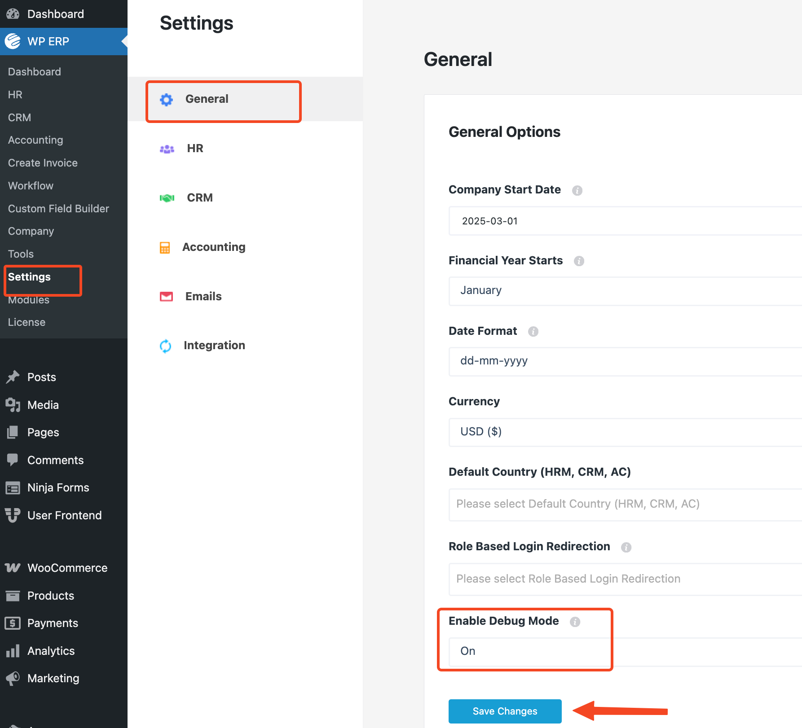This screenshot has height=728, width=802.
Task: Click the Emails envelope icon
Action: click(166, 297)
